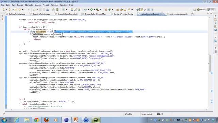218x123 pixels.
Task: Open the Navigate menu
Action: pos(29,5)
